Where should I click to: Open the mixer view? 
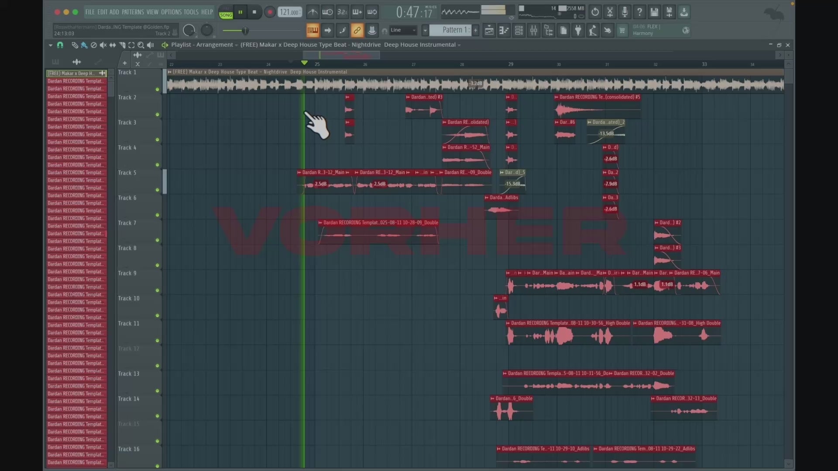[534, 31]
